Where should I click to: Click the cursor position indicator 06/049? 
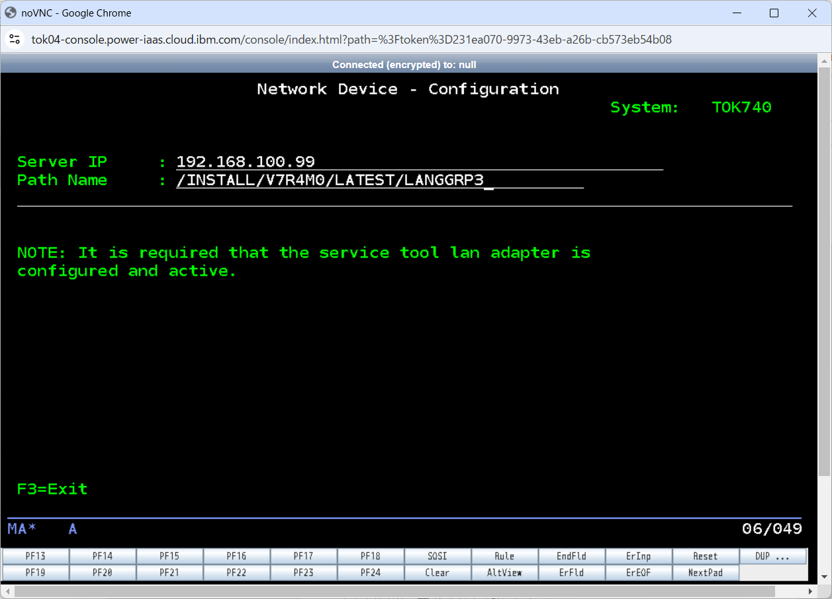pyautogui.click(x=772, y=529)
